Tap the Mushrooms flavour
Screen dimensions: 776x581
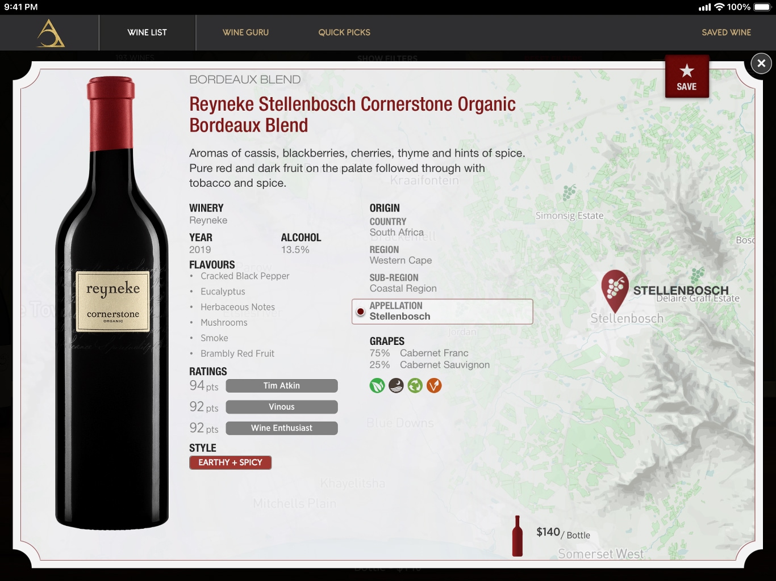(x=224, y=322)
